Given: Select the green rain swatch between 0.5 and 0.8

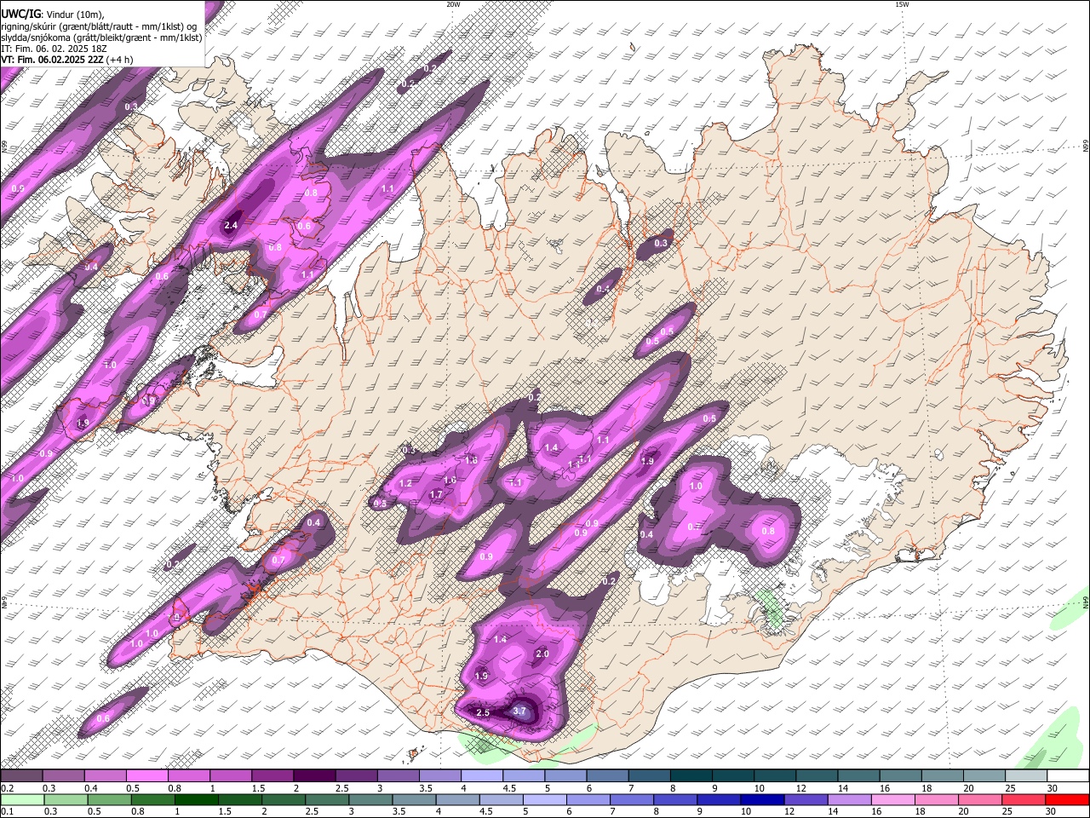Looking at the screenshot, I should click(109, 799).
